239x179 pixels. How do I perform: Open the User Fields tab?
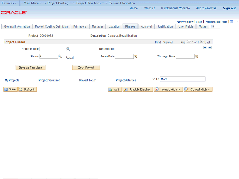point(186,26)
